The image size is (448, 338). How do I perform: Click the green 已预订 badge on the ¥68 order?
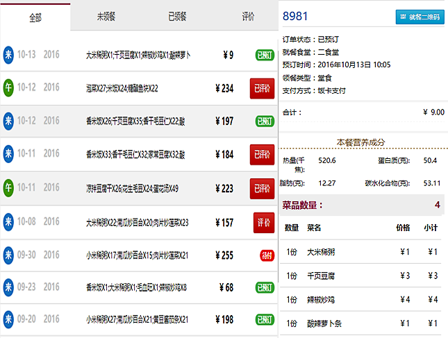(x=264, y=287)
